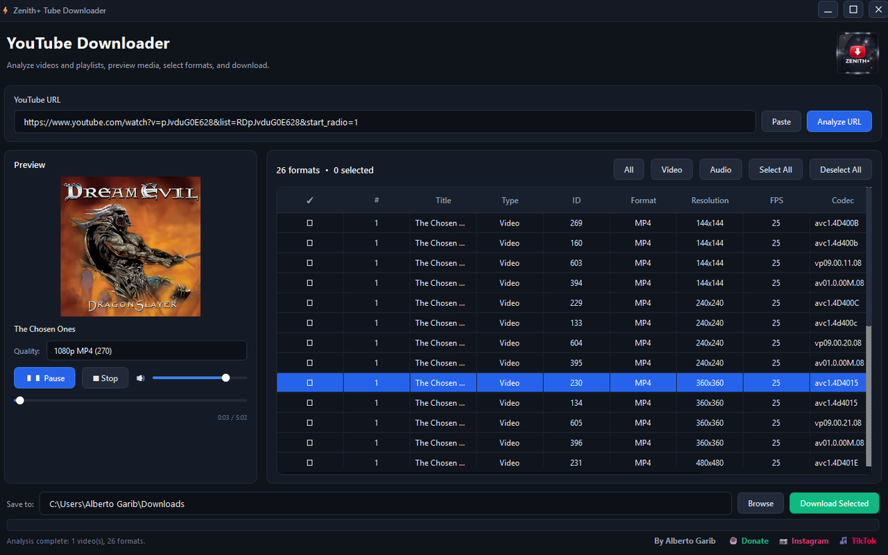Viewport: 888px width, 555px height.
Task: Mute the preview with the speaker icon
Action: pos(140,378)
